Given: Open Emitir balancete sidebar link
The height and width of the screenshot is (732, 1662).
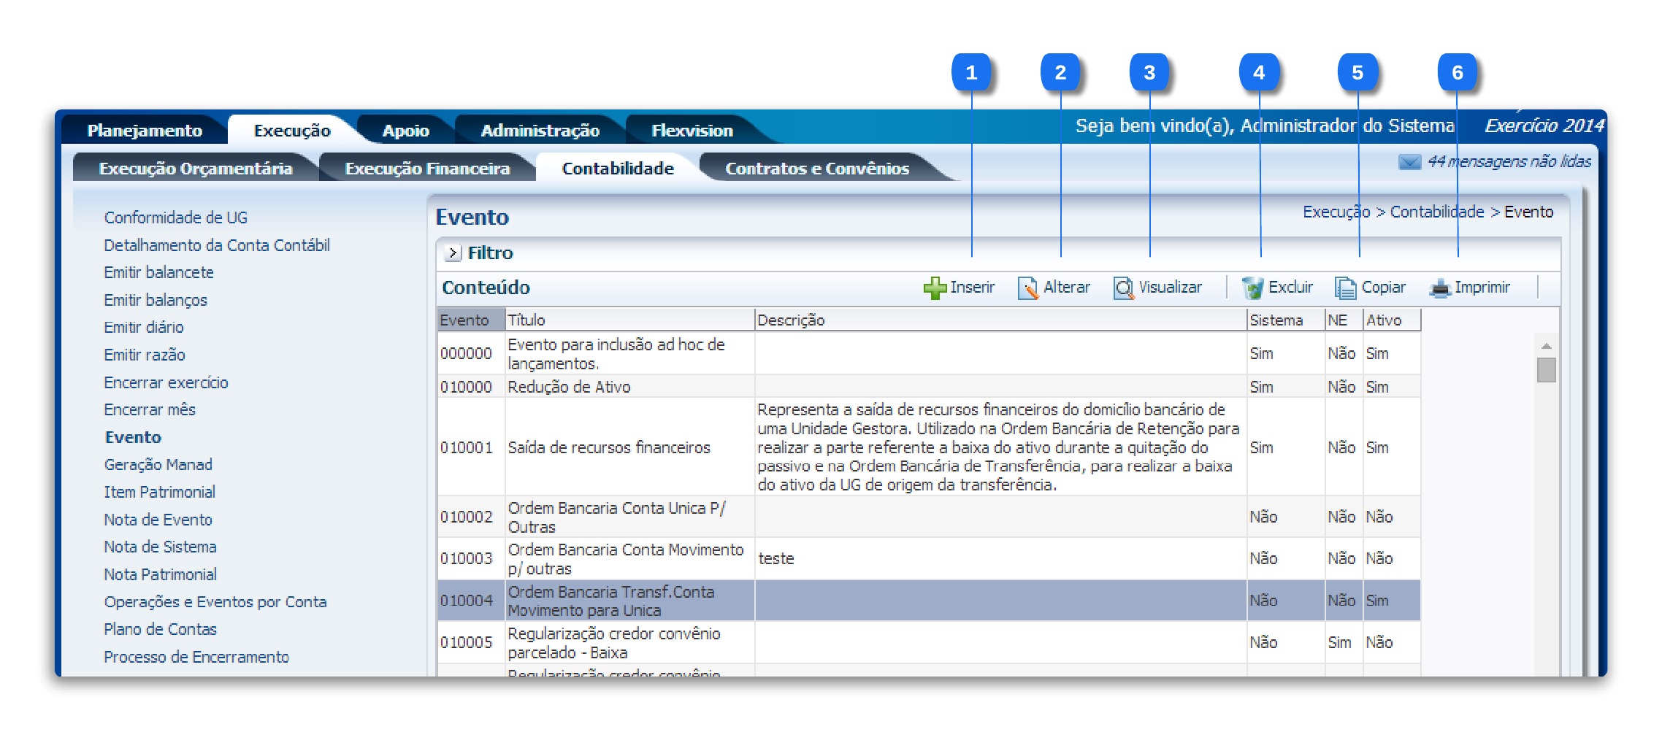Looking at the screenshot, I should point(158,272).
